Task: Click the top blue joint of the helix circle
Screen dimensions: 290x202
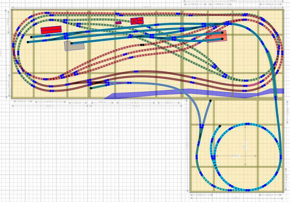Action: click(248, 124)
